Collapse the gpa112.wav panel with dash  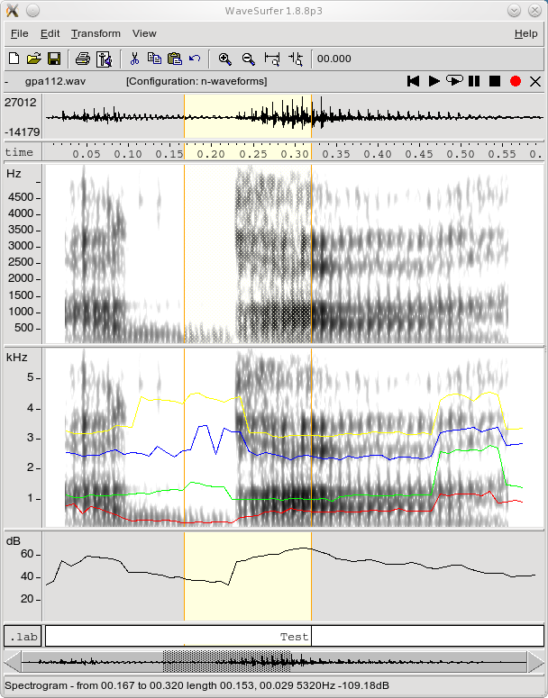(7, 82)
